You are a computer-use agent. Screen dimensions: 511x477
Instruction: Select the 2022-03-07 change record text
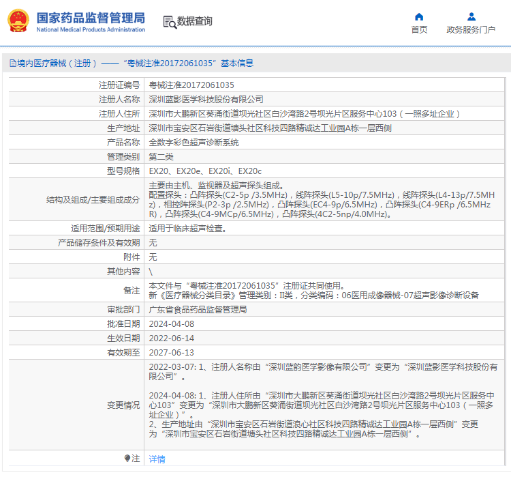(x=323, y=372)
